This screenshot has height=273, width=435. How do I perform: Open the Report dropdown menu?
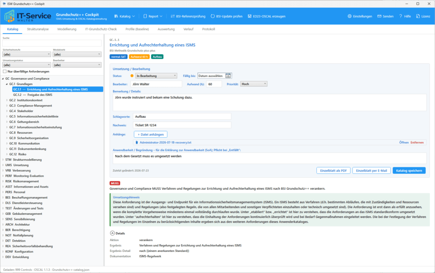point(153,17)
